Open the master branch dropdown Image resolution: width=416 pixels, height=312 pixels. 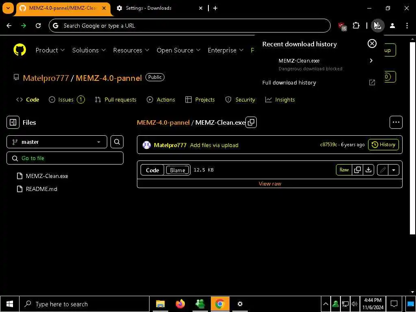click(57, 142)
